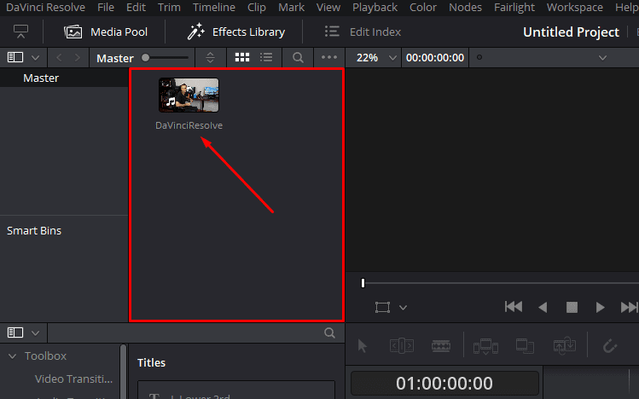
Task: Open the File menu
Action: click(106, 8)
